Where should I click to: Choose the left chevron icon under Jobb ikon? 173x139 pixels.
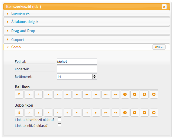(38, 113)
